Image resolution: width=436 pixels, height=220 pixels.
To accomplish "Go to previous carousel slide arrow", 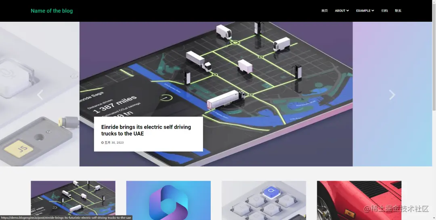I will (x=40, y=95).
